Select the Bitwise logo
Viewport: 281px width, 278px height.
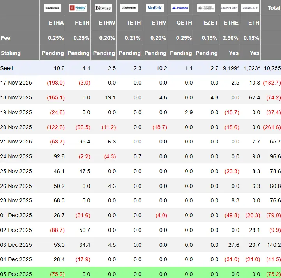pos(103,8)
